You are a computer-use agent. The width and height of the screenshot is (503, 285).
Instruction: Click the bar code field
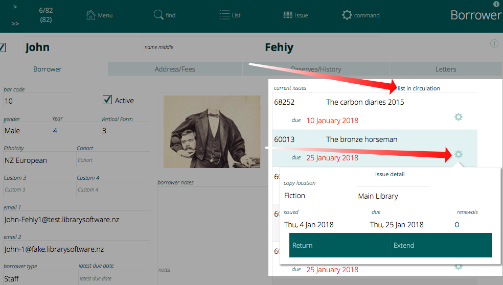tap(36, 101)
